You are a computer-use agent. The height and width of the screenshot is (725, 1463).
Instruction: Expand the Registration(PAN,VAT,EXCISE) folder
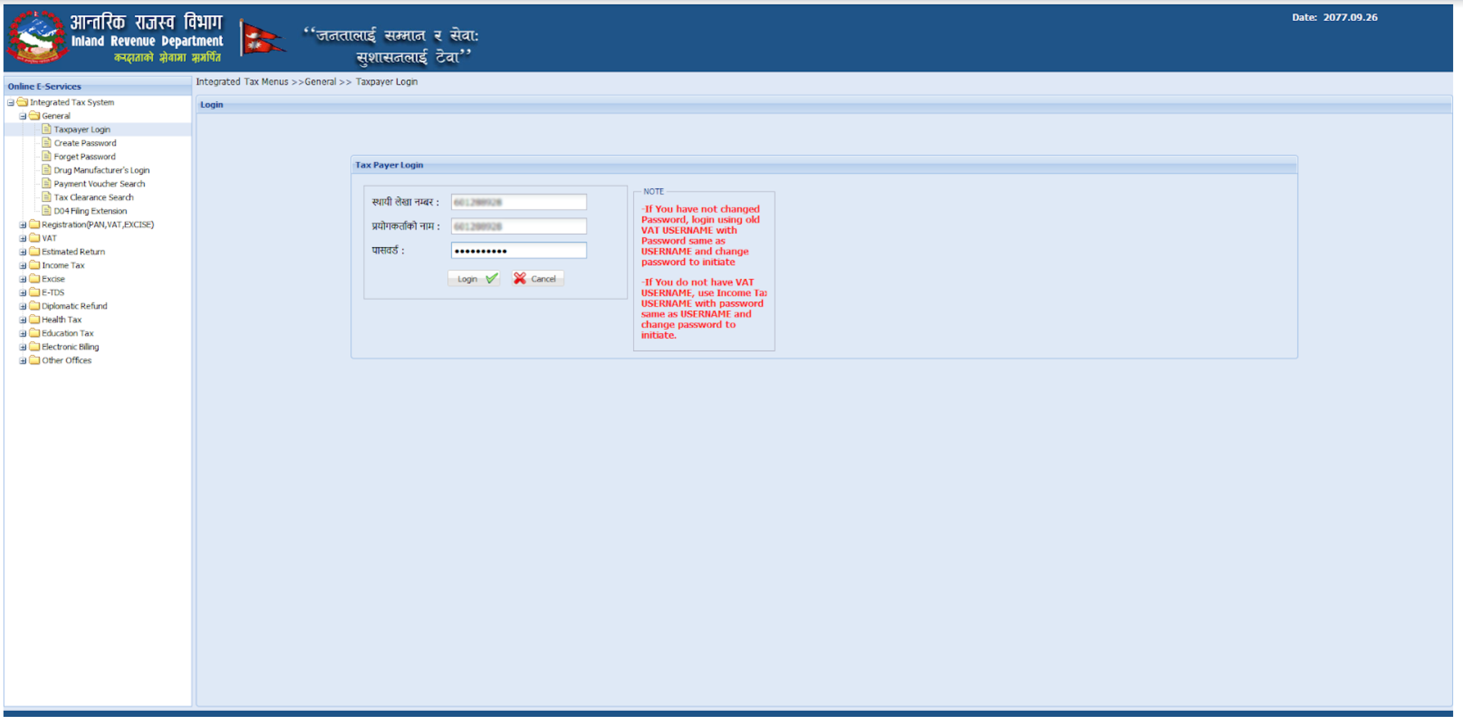tap(23, 225)
